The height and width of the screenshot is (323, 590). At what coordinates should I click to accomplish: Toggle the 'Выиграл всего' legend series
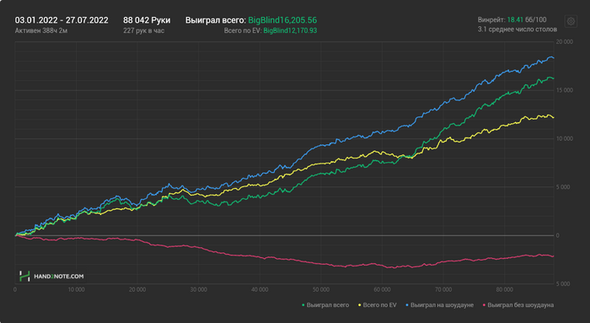pos(325,305)
